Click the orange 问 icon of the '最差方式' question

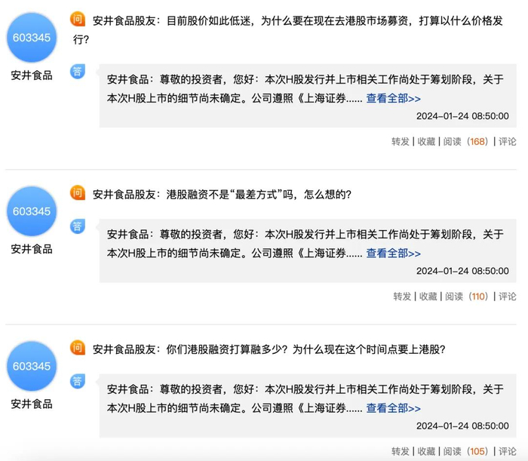(78, 193)
